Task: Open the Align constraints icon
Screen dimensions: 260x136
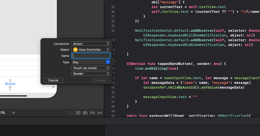Action: click(85, 113)
